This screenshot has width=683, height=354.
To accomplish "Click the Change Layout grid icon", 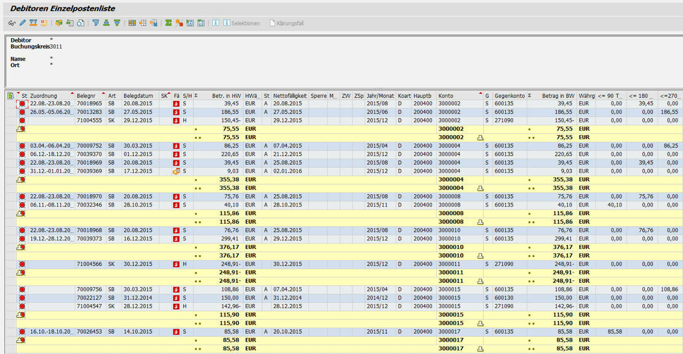I will pyautogui.click(x=132, y=23).
